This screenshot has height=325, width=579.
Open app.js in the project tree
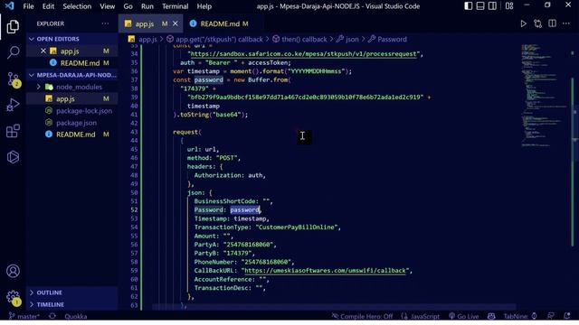click(x=72, y=98)
